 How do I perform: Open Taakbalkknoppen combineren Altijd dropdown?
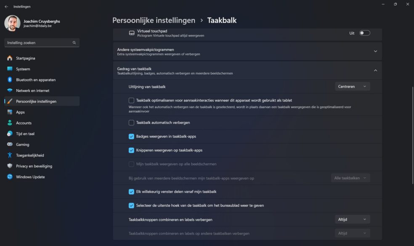point(353,219)
